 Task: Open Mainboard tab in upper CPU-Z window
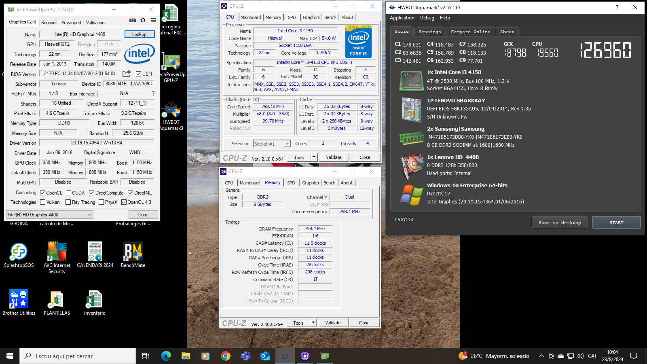(251, 17)
